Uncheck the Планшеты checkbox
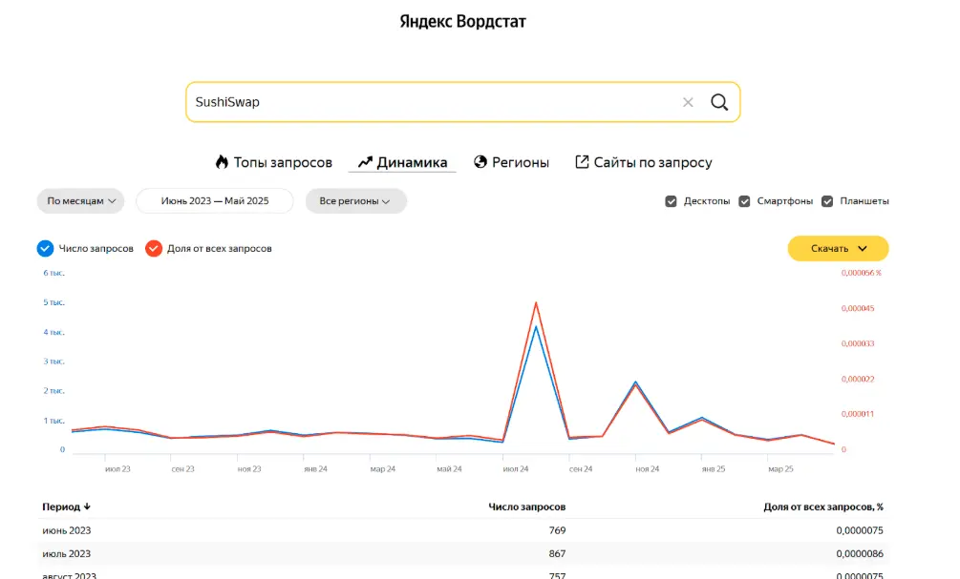 827,201
